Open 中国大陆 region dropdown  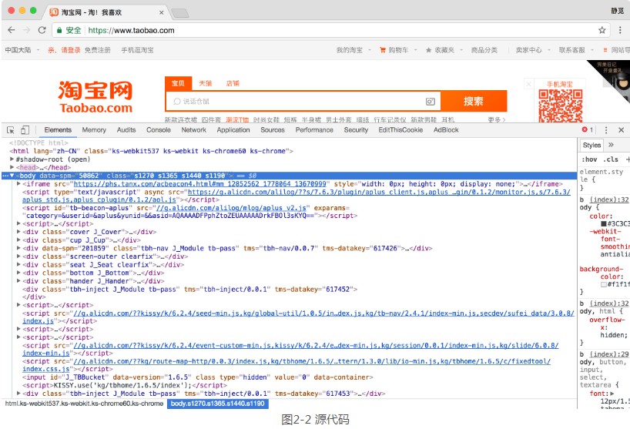coord(22,50)
